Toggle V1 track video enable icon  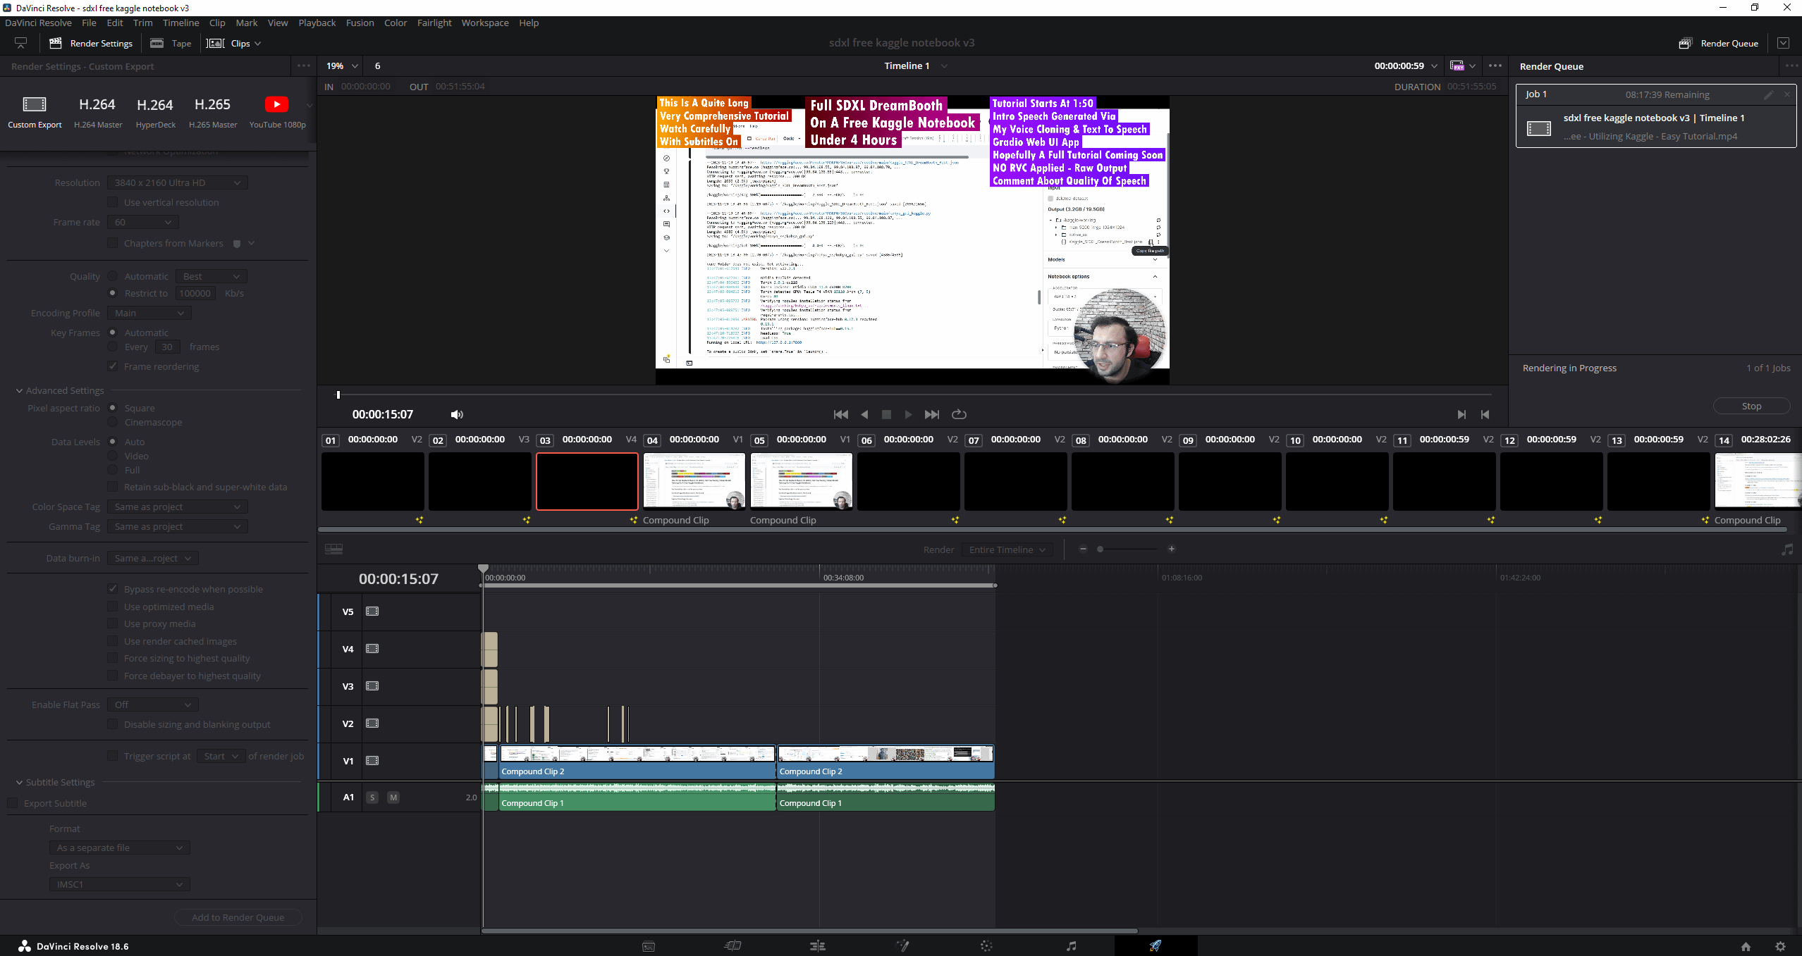pyautogui.click(x=372, y=761)
